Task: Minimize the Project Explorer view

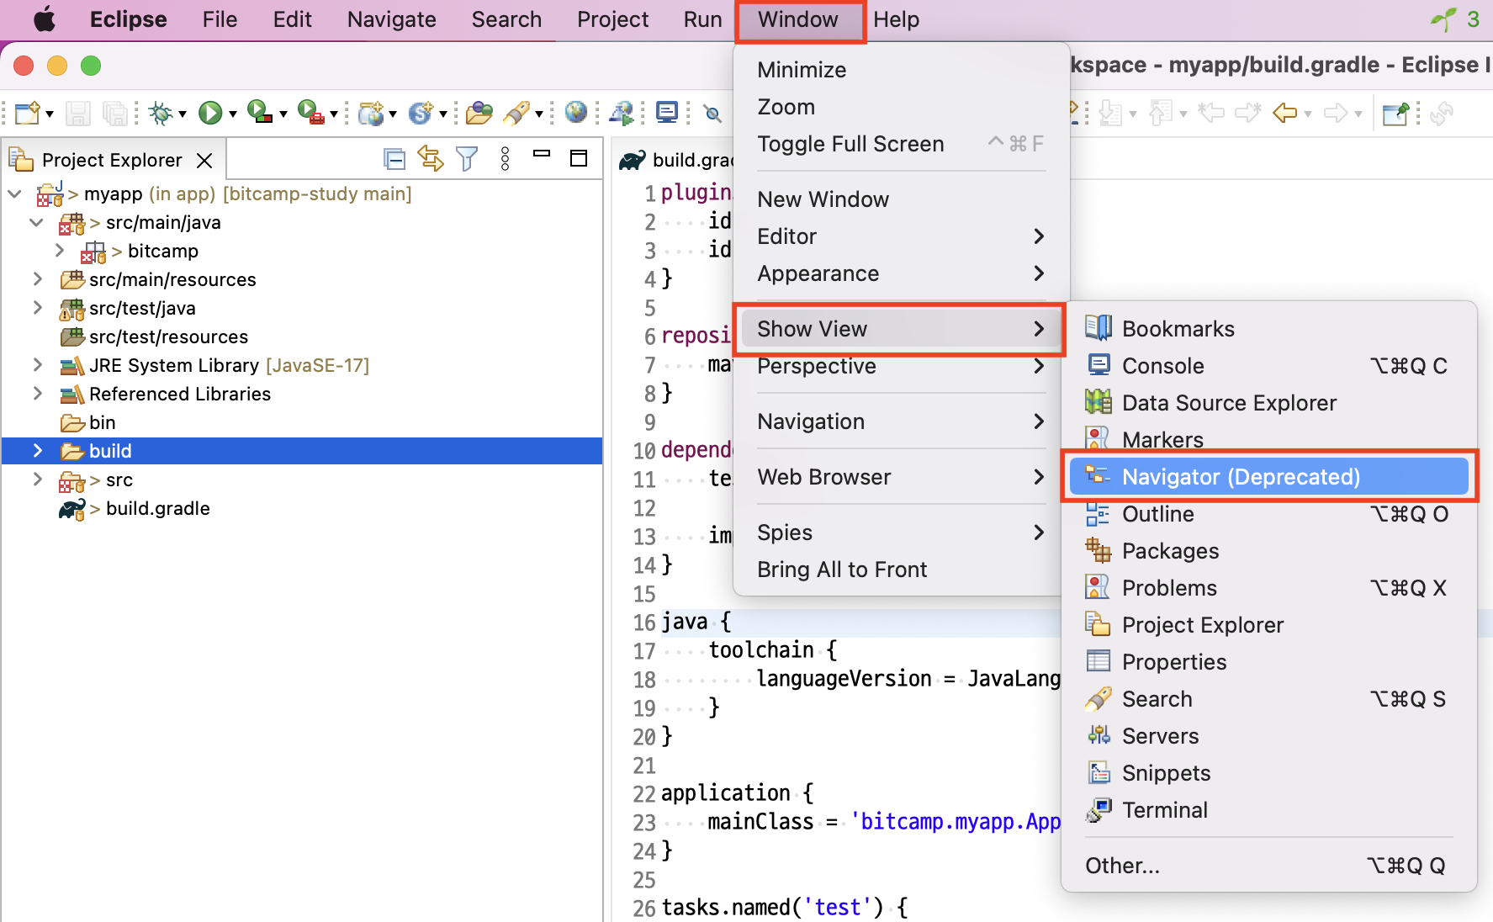Action: [x=542, y=155]
